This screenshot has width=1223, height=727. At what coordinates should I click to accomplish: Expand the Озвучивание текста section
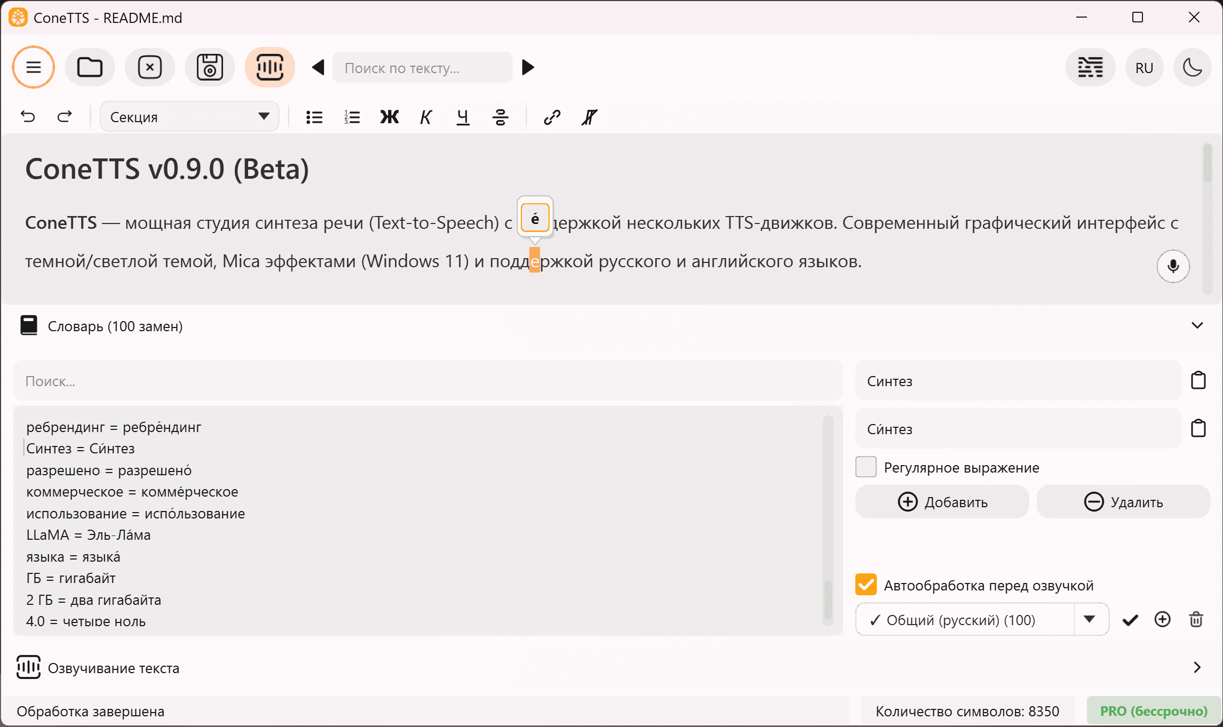[x=1196, y=667]
